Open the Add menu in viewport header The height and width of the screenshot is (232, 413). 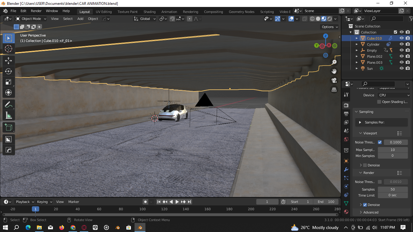[80, 19]
